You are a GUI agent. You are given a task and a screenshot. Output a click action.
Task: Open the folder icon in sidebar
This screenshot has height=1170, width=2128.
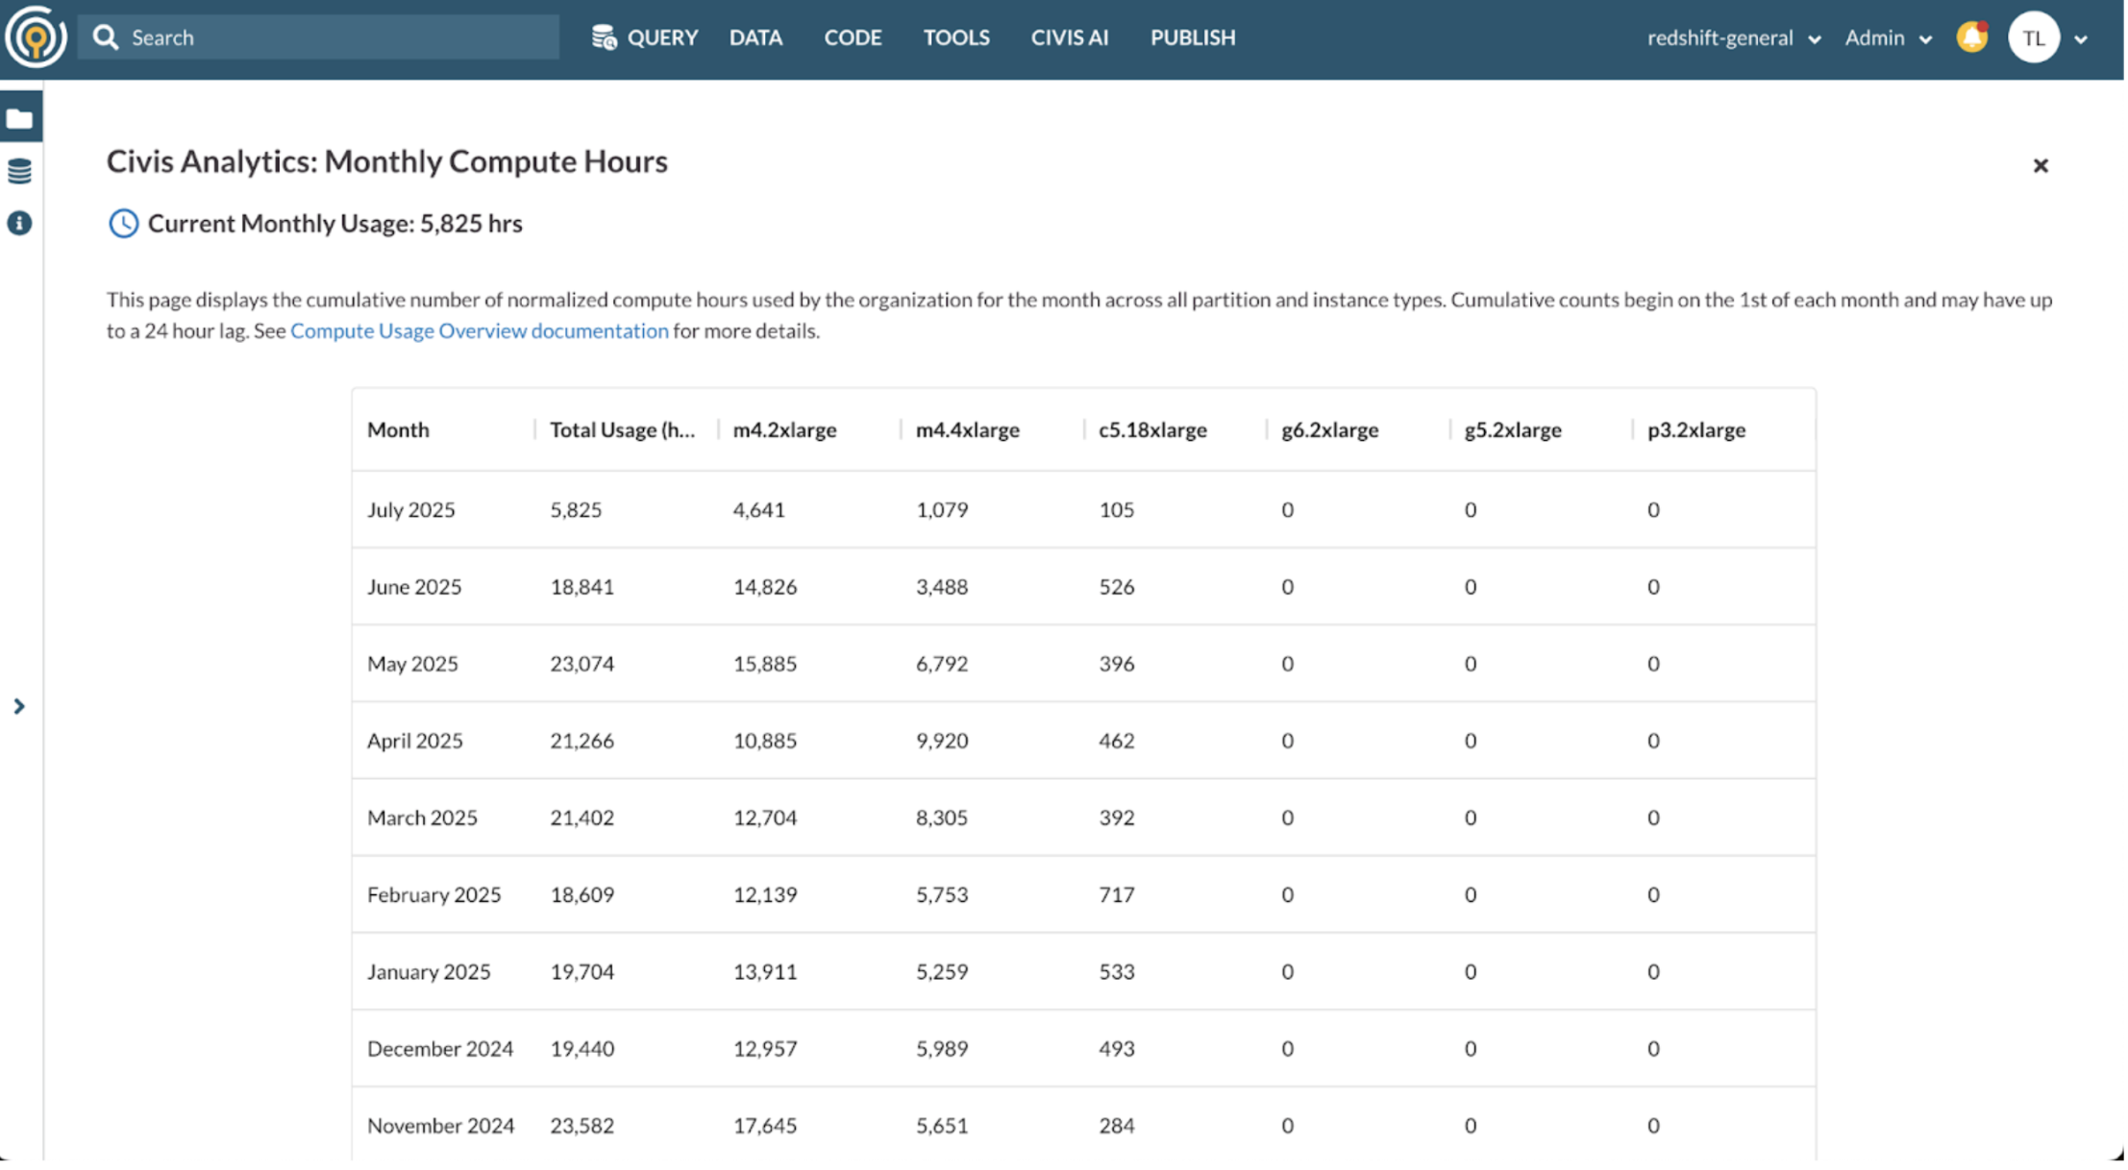(19, 118)
